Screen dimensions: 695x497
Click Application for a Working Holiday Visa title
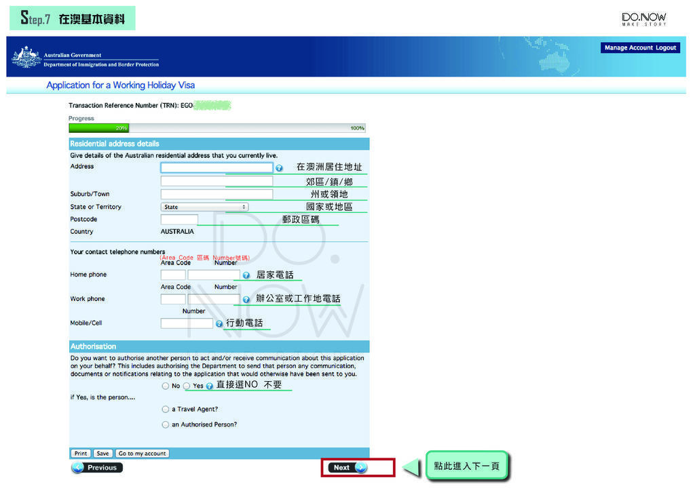(x=121, y=85)
